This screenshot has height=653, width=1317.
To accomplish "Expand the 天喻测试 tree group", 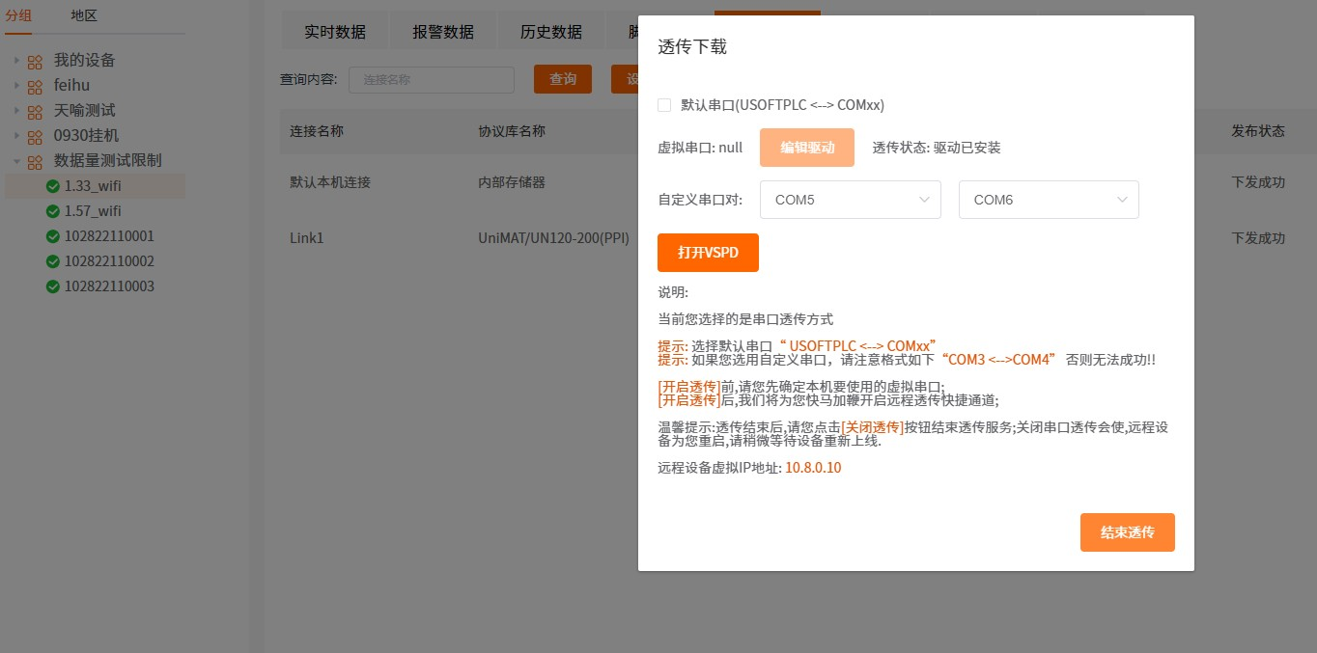I will pos(16,111).
